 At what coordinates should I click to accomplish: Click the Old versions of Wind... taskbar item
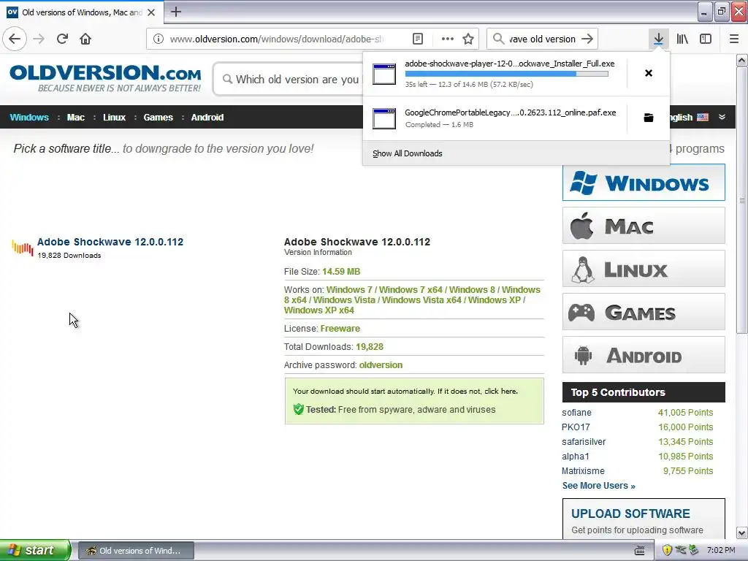135,551
